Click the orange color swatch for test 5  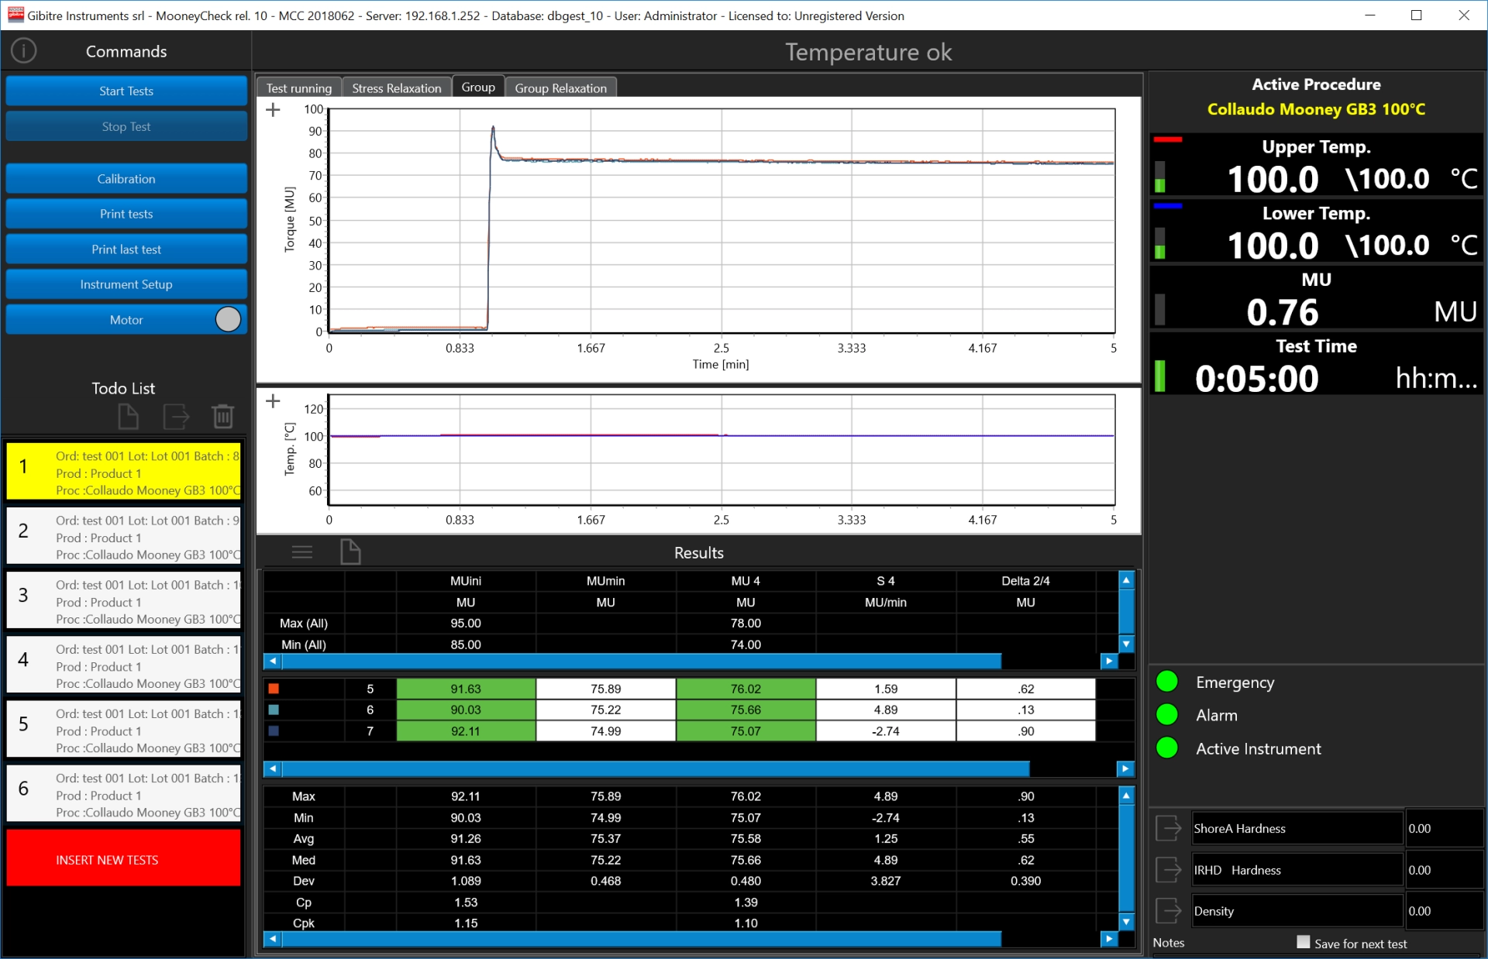[x=274, y=689]
